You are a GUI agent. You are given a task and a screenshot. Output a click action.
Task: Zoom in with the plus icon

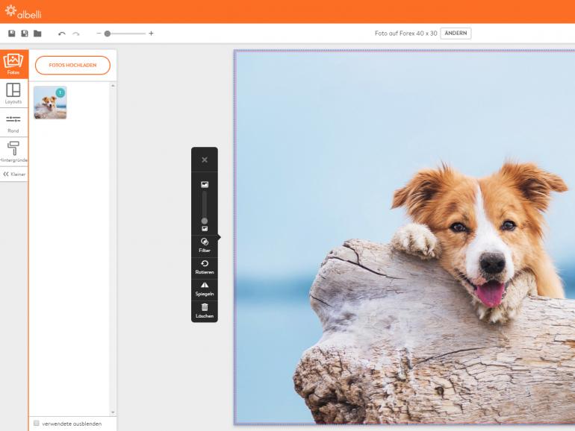(151, 34)
